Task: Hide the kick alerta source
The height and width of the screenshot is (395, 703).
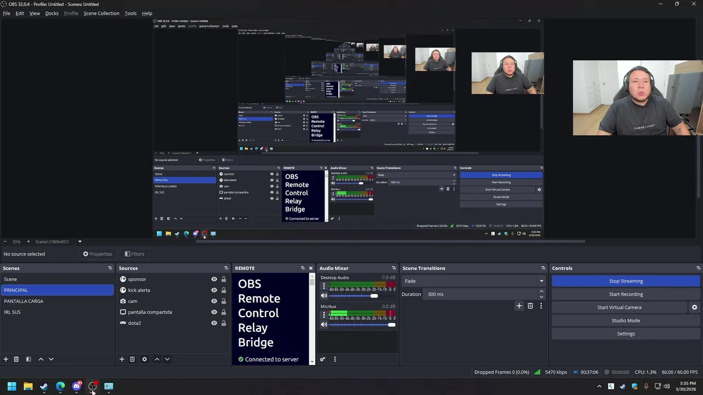Action: (214, 290)
